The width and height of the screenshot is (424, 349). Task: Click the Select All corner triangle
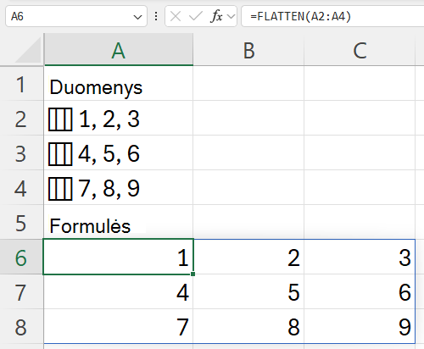point(28,50)
